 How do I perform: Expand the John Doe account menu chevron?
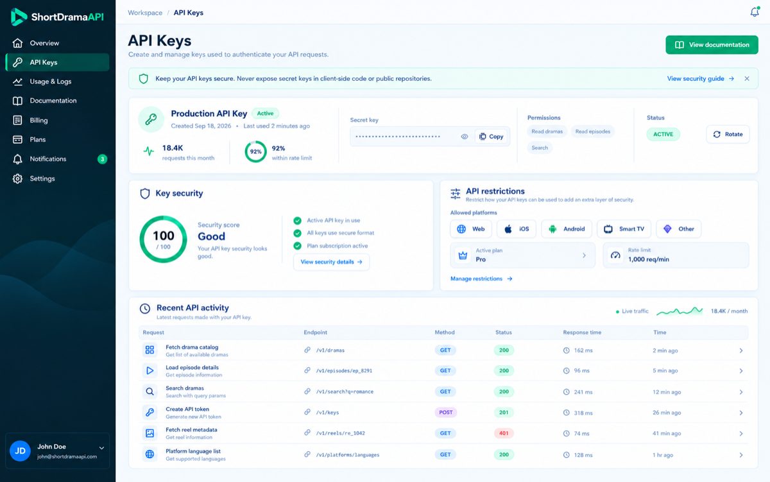pyautogui.click(x=101, y=448)
